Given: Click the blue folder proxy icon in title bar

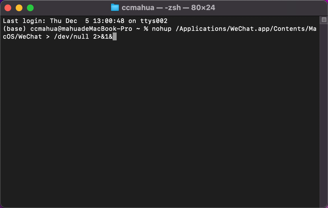Looking at the screenshot, I should (115, 8).
